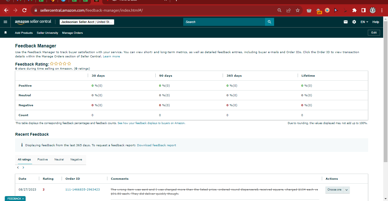Go to previous page of recent feedback
Viewport: 388px width, 201px height.
[18, 167]
